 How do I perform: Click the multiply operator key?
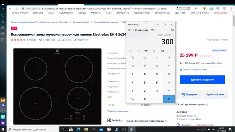[x=169, y=74]
